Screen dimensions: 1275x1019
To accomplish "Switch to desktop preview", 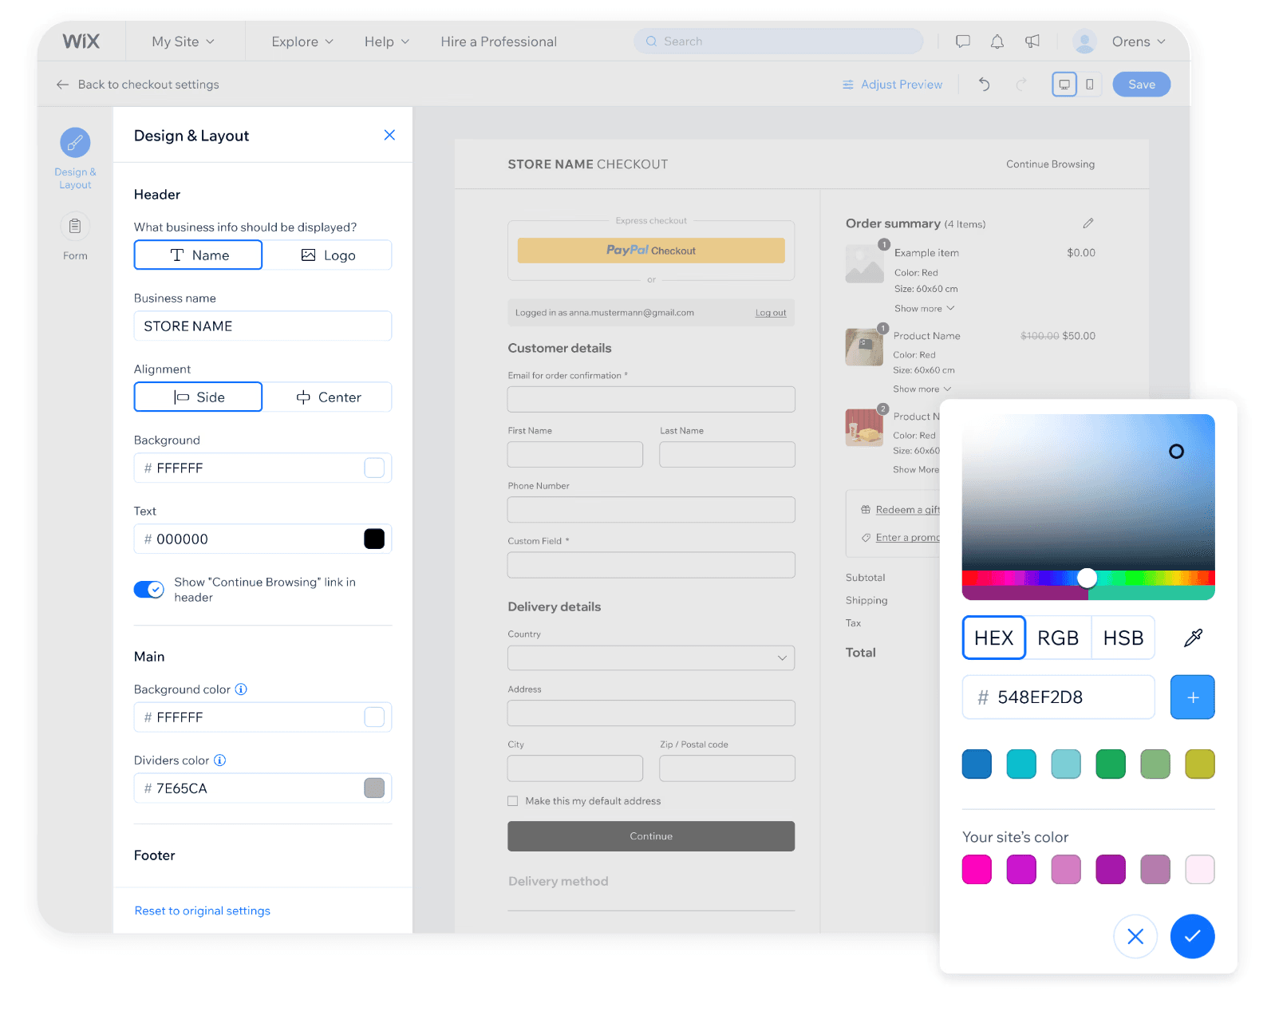I will tap(1064, 85).
